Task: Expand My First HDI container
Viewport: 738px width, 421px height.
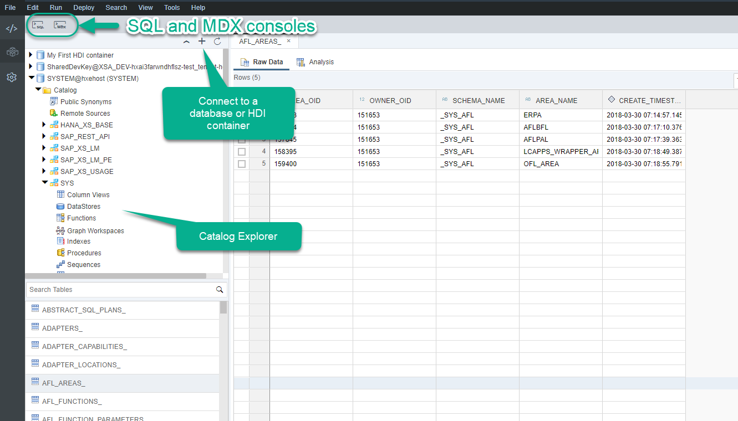Action: pos(31,55)
